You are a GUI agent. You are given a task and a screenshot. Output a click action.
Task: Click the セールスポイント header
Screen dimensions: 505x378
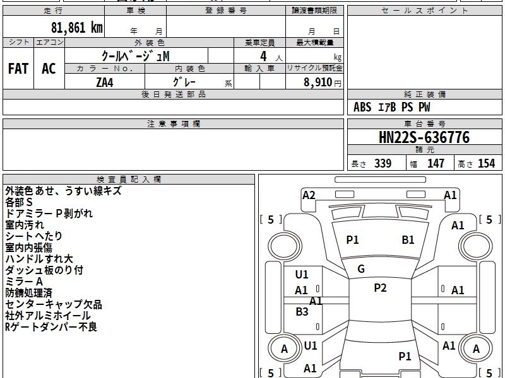tap(424, 10)
